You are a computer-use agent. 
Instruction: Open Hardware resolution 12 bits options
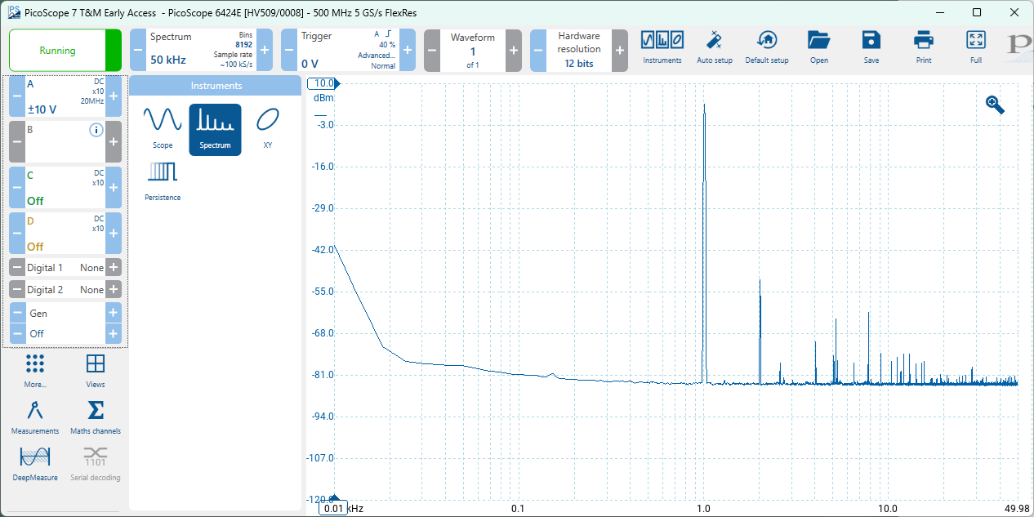click(579, 50)
